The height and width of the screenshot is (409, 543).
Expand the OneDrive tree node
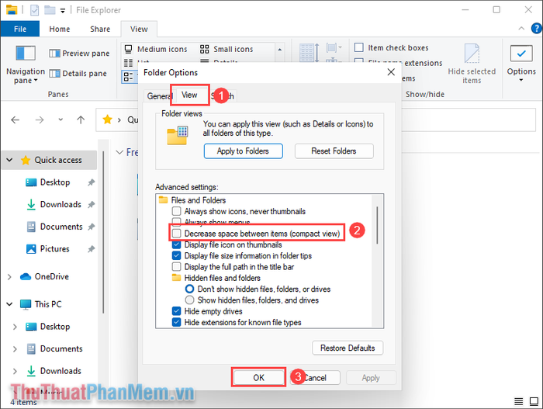click(x=9, y=276)
